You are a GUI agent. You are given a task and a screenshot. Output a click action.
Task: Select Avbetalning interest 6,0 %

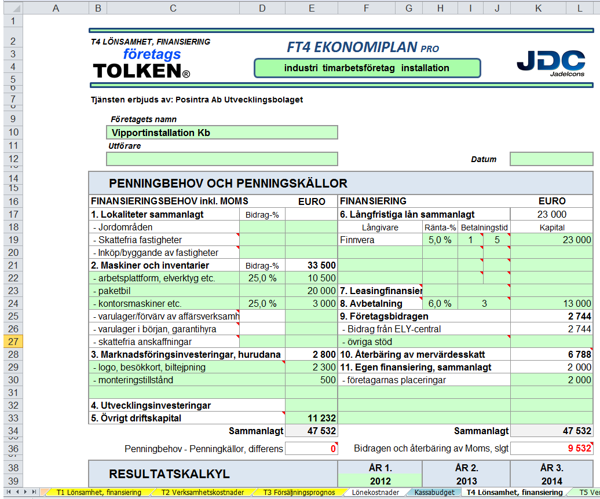[x=440, y=303]
